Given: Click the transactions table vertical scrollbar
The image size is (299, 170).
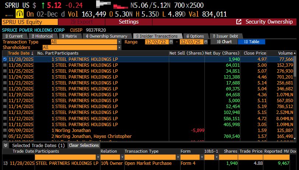Looking at the screenshot, I should point(295,67).
